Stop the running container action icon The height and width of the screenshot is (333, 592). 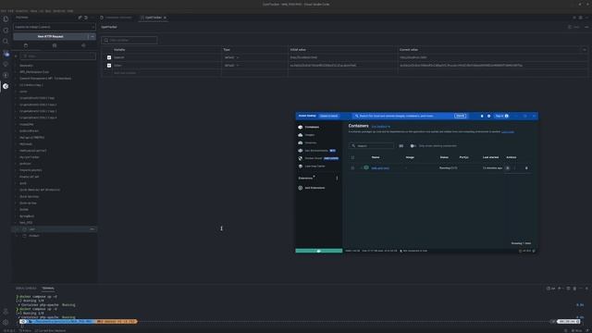coord(508,168)
